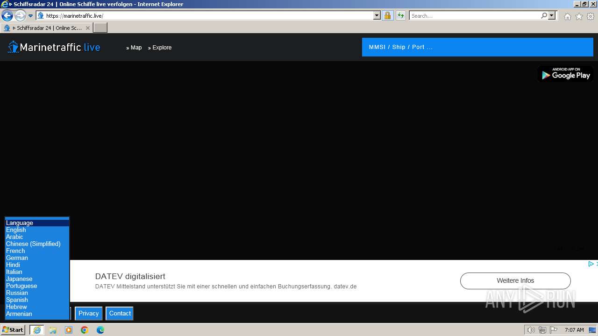This screenshot has width=598, height=336.
Task: Open the Privacy footer button
Action: (x=88, y=314)
